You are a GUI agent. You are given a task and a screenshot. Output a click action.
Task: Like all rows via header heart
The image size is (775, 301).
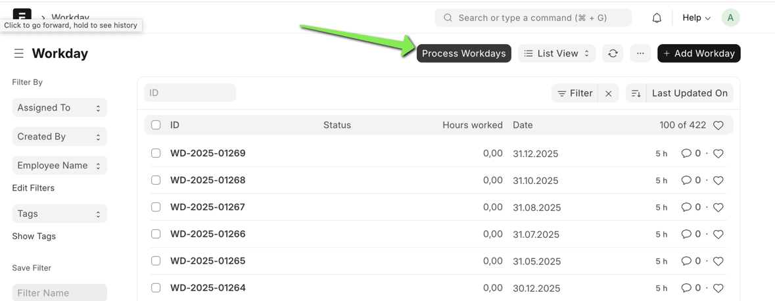(718, 126)
